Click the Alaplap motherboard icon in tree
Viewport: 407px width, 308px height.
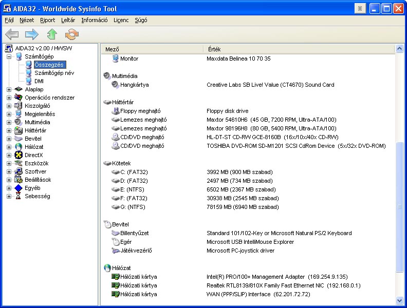(18, 89)
